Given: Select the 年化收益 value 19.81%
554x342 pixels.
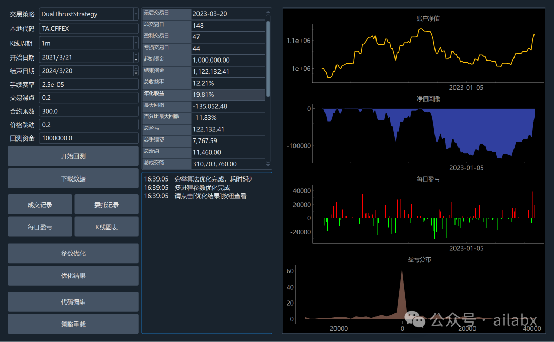Looking at the screenshot, I should (x=228, y=95).
